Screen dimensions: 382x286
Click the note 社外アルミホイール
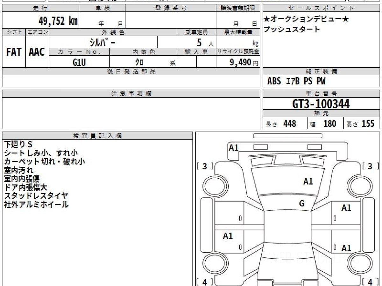[x=36, y=204]
